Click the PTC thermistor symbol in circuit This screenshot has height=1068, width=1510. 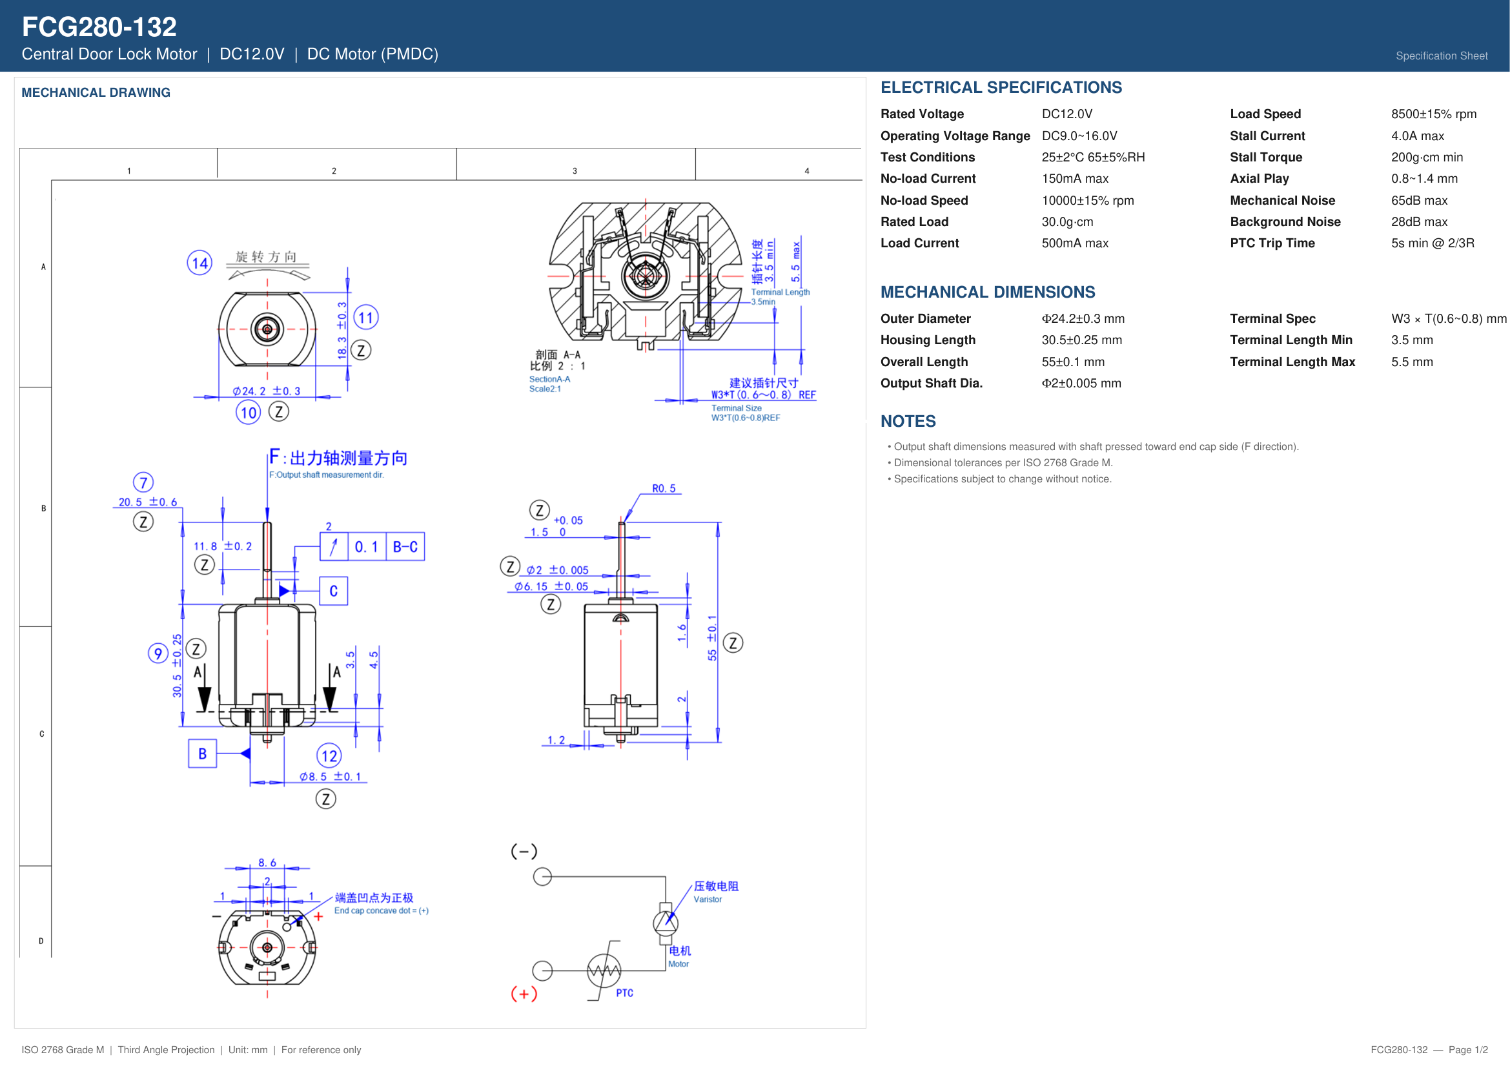click(x=604, y=970)
